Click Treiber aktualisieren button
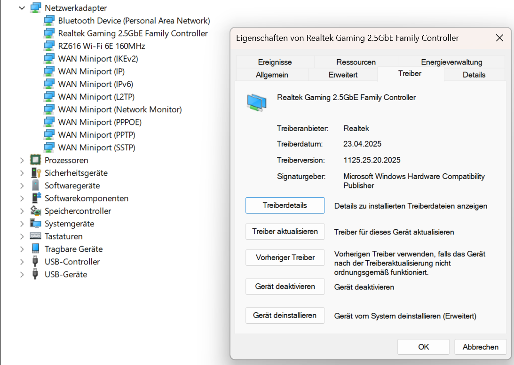Screen dimensions: 514x365 coord(285,232)
